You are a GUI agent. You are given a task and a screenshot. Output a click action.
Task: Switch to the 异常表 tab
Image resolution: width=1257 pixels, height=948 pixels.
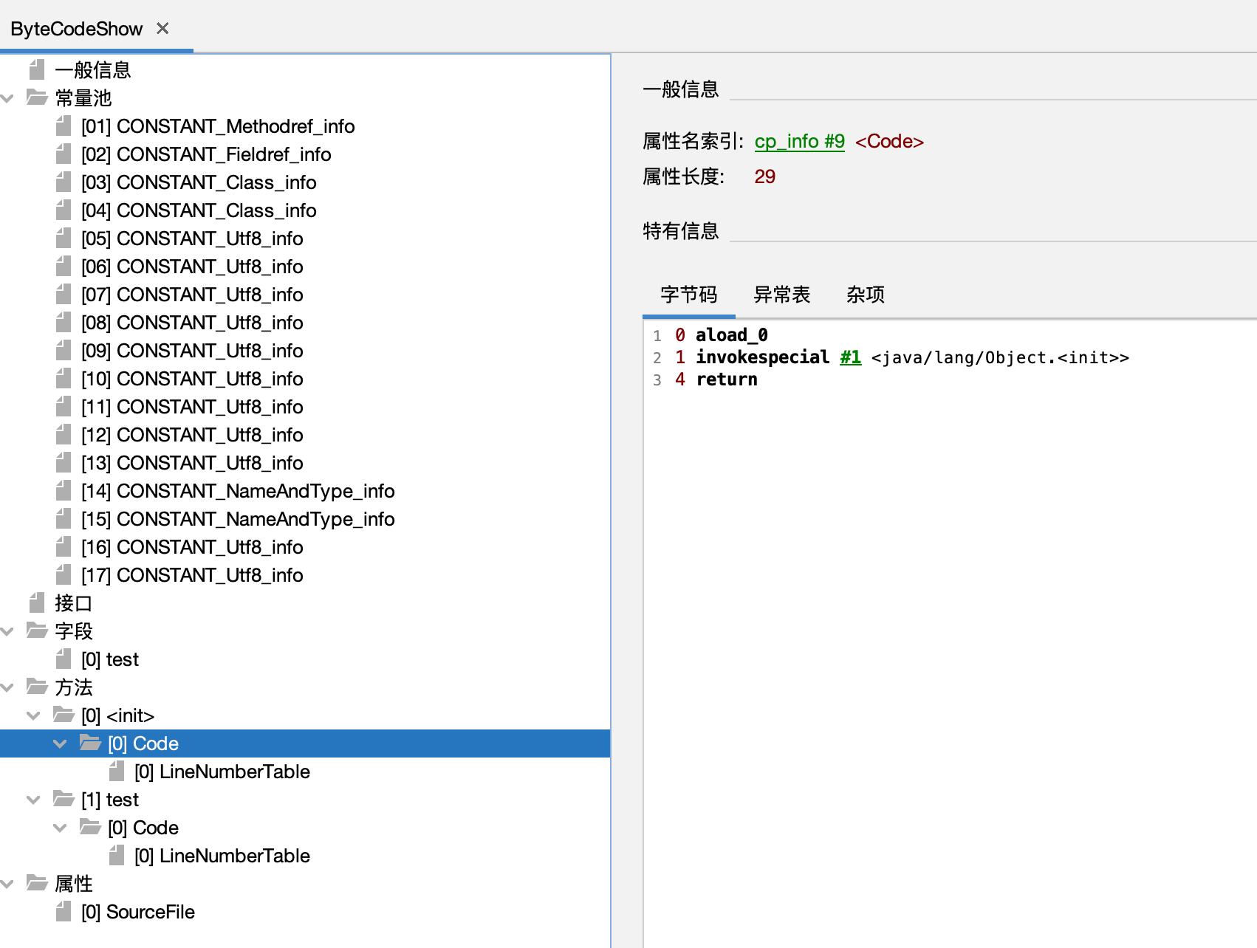pos(781,295)
